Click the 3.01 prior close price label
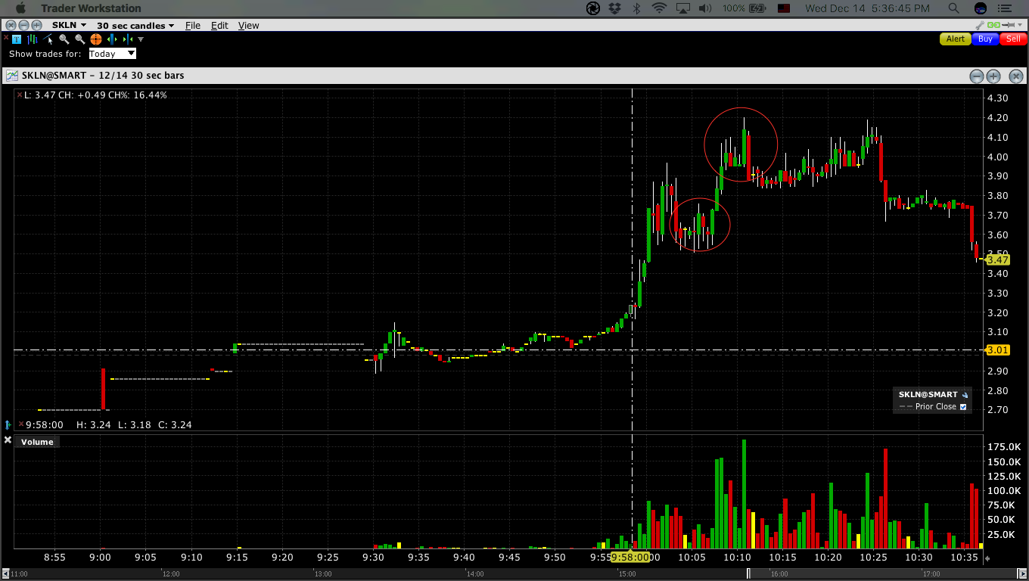This screenshot has width=1029, height=581. tap(998, 350)
